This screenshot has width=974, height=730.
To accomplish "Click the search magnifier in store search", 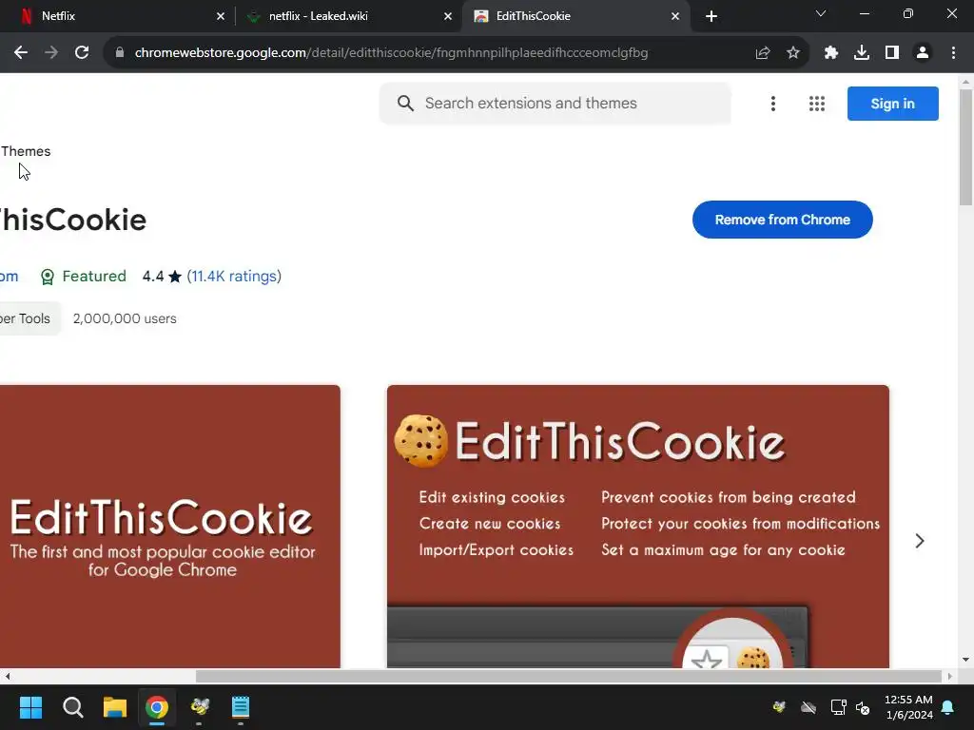I will (405, 103).
